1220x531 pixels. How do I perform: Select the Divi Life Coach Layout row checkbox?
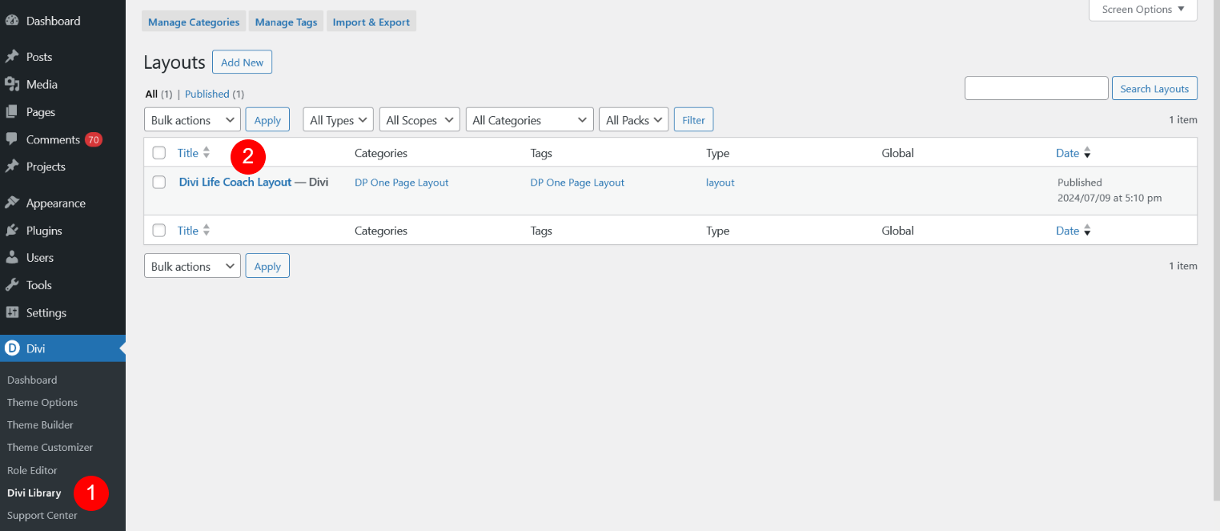click(159, 182)
